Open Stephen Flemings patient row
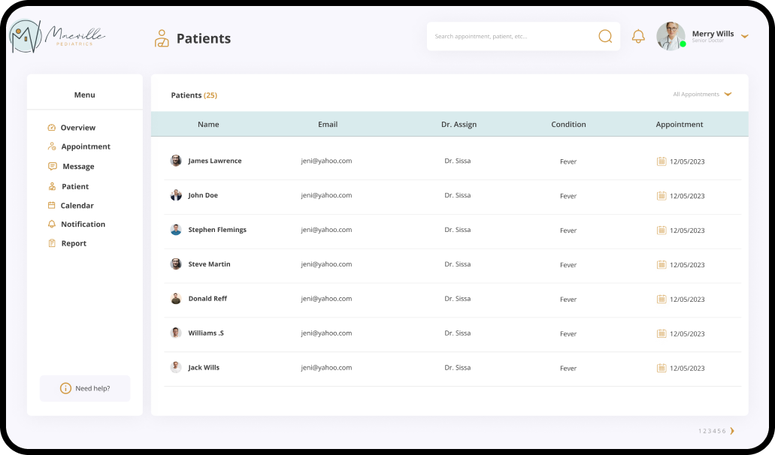The image size is (775, 455). pos(453,230)
